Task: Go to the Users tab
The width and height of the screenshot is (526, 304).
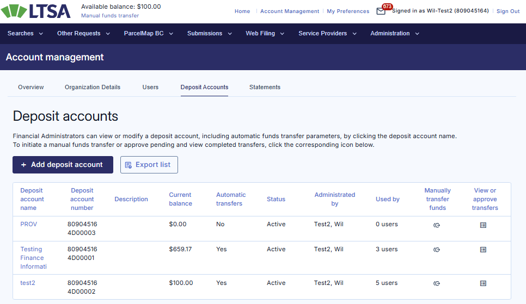Action: [x=150, y=87]
